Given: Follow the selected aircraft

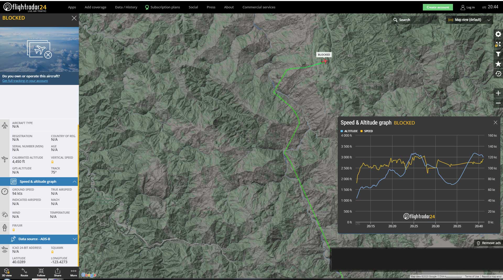Looking at the screenshot, I should 41,272.
